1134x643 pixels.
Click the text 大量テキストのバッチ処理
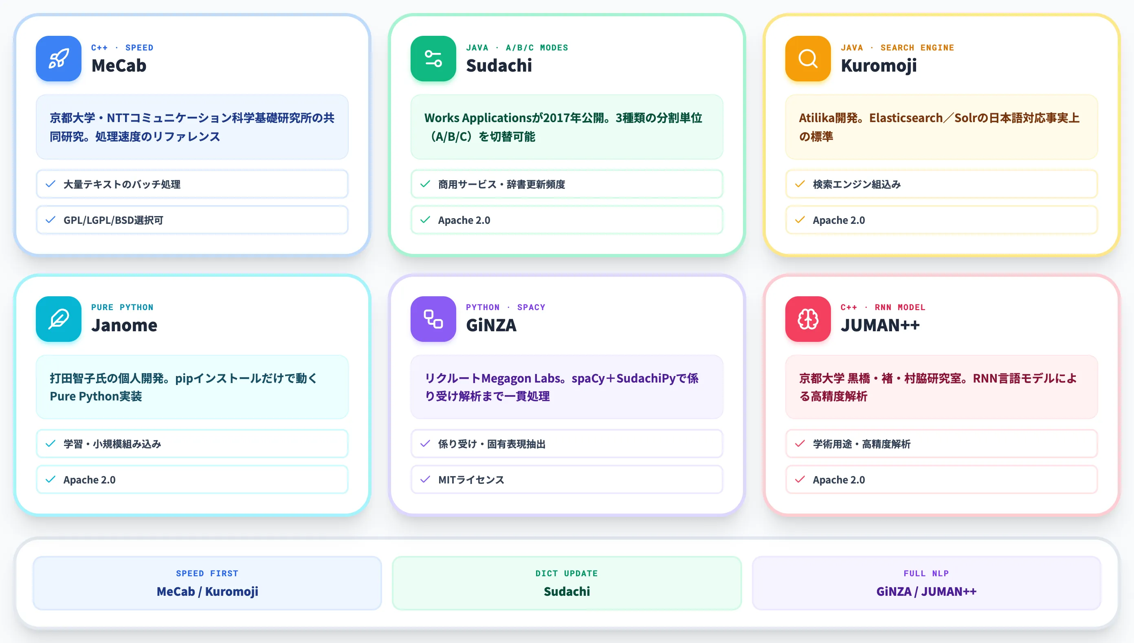(122, 184)
